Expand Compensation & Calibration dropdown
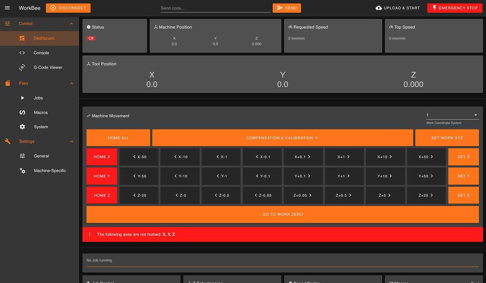 pyautogui.click(x=282, y=138)
